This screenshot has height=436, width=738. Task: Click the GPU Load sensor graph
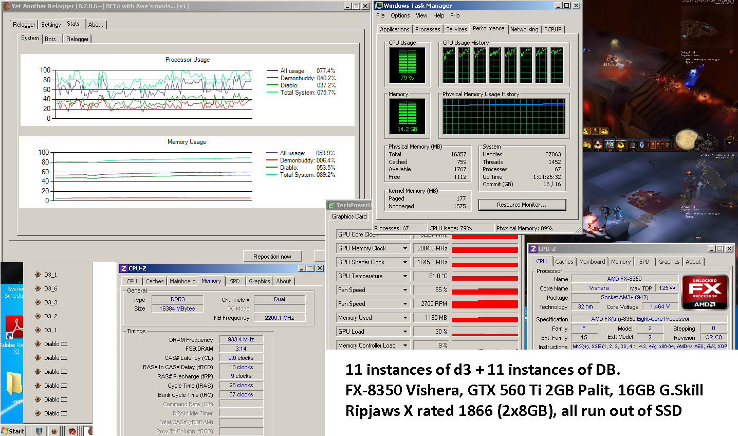pyautogui.click(x=485, y=332)
